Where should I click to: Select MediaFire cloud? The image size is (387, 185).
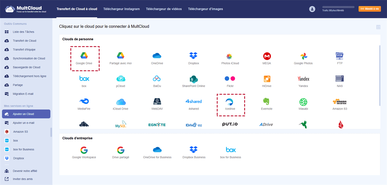(x=84, y=104)
